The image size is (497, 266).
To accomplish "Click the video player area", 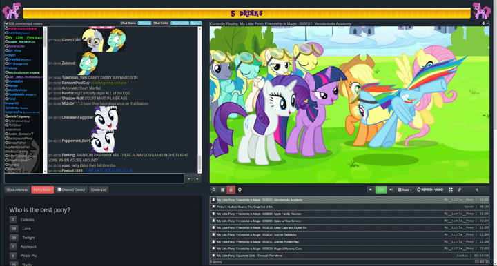I will click(349, 105).
